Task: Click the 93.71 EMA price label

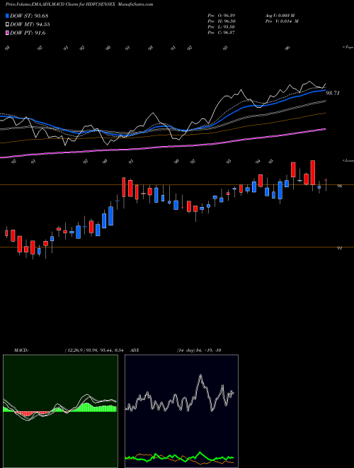Action: coord(333,93)
